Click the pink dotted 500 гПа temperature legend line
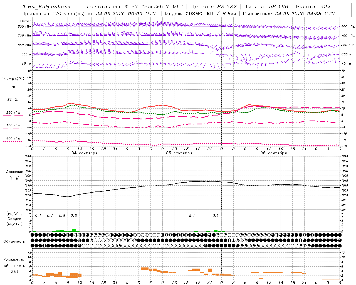Viewport: 356px width, 285px height. pos(13,142)
